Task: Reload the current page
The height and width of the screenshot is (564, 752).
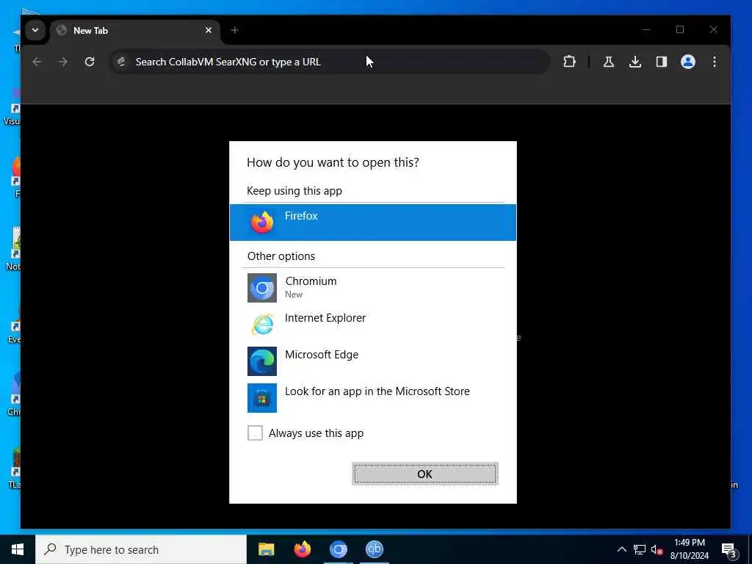Action: click(89, 62)
